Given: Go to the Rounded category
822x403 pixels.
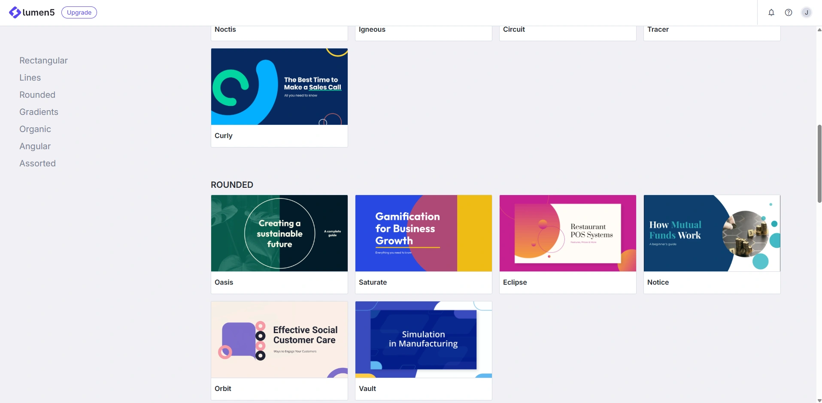Looking at the screenshot, I should tap(37, 95).
